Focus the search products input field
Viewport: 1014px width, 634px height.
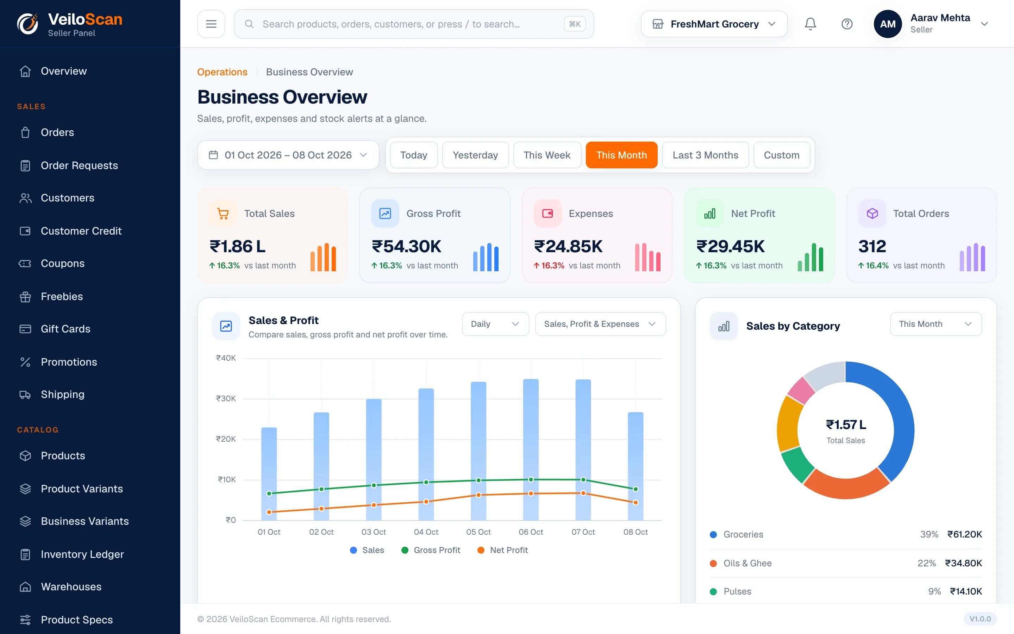(x=414, y=24)
